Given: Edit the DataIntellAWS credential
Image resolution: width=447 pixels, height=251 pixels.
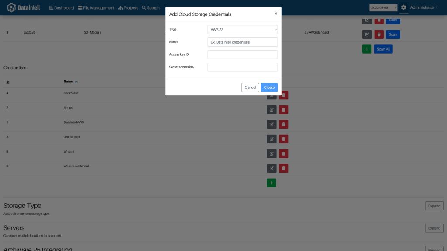Looking at the screenshot, I should pyautogui.click(x=272, y=124).
